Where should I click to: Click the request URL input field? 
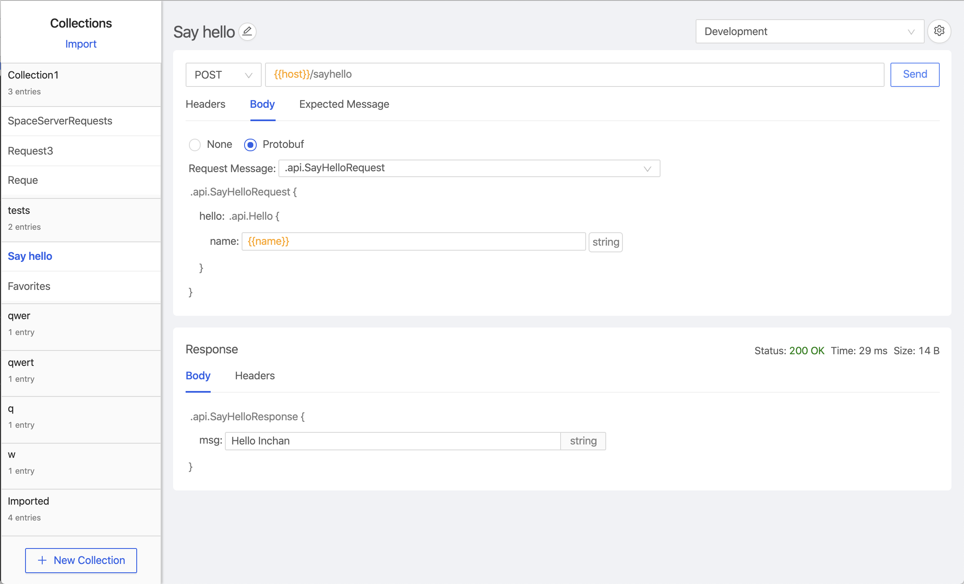pyautogui.click(x=574, y=75)
